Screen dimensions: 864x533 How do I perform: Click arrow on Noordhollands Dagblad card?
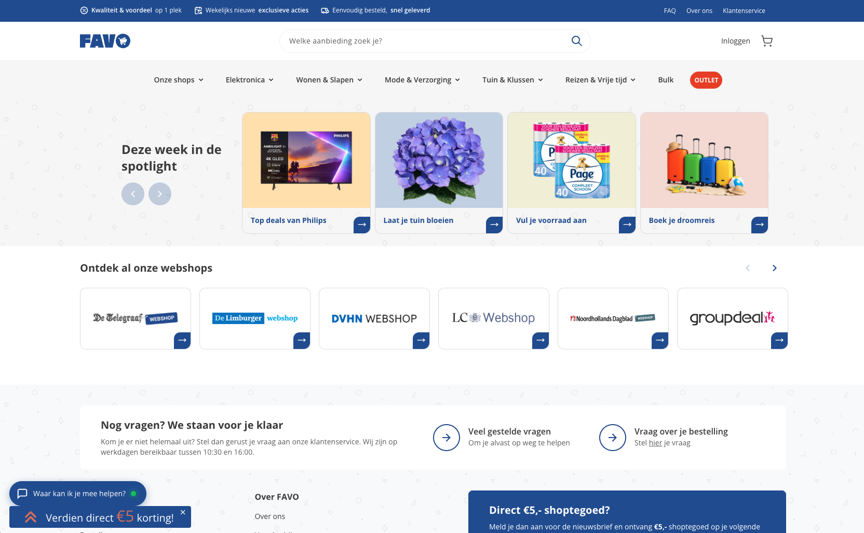pyautogui.click(x=660, y=341)
